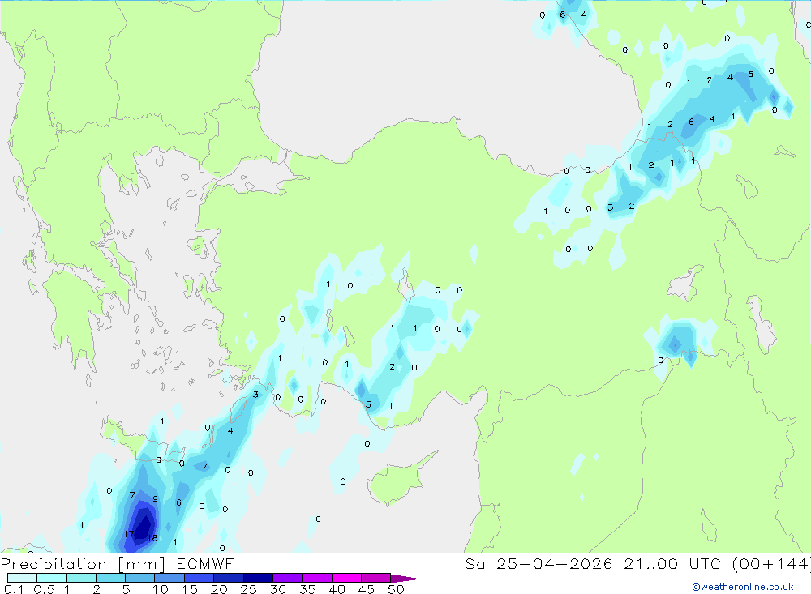Pick the 10–15 mm legend swatch
The width and height of the screenshot is (811, 594).
[x=169, y=578]
